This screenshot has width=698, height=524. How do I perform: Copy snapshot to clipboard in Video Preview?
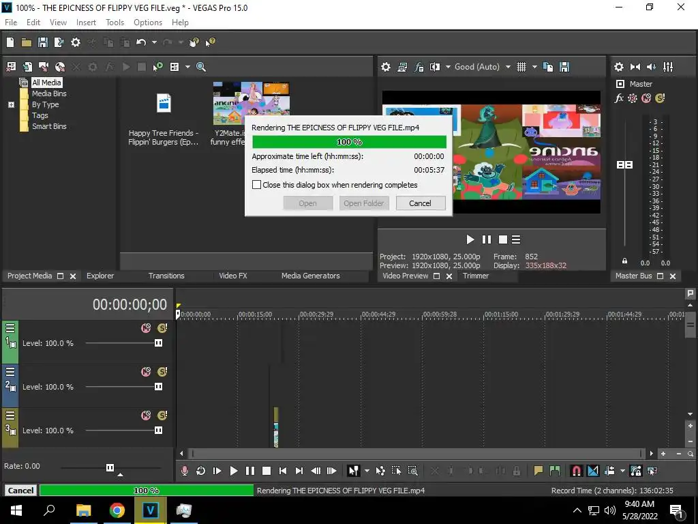pos(548,67)
